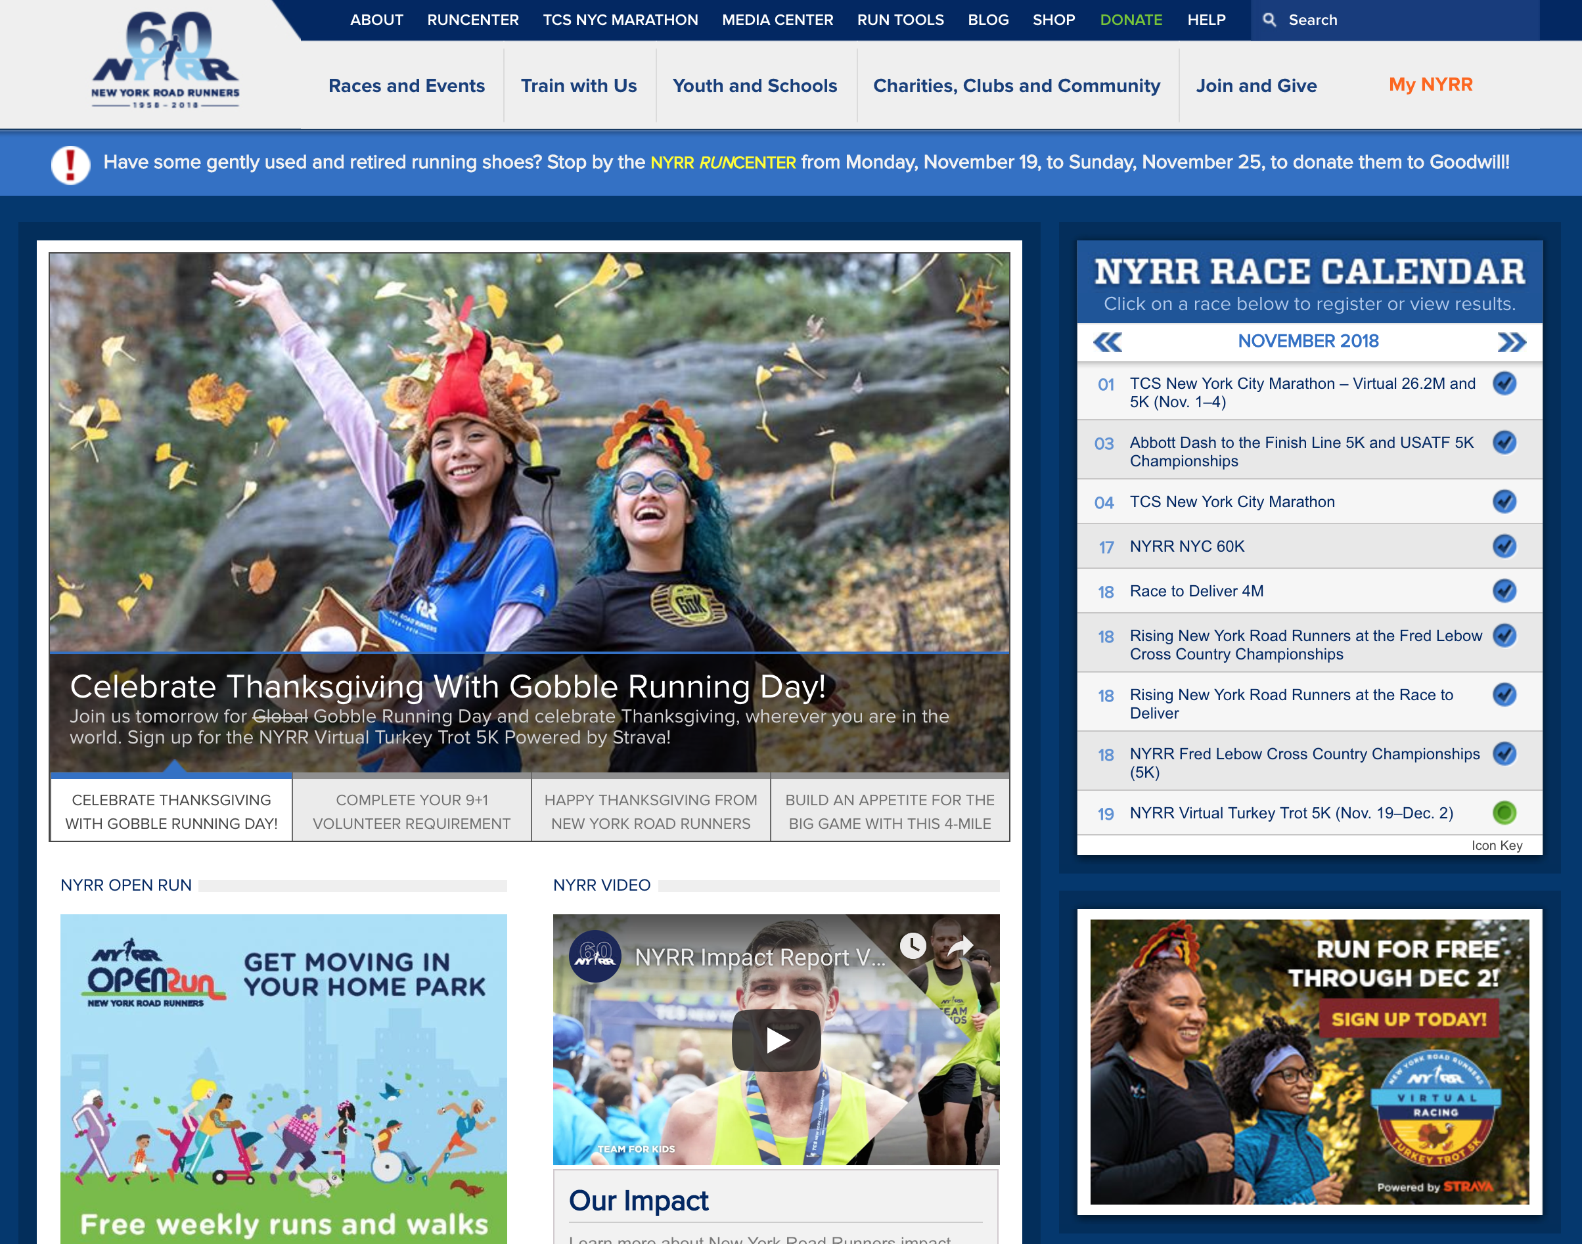Open About menu item
Screen dimensions: 1582x1244
click(376, 20)
